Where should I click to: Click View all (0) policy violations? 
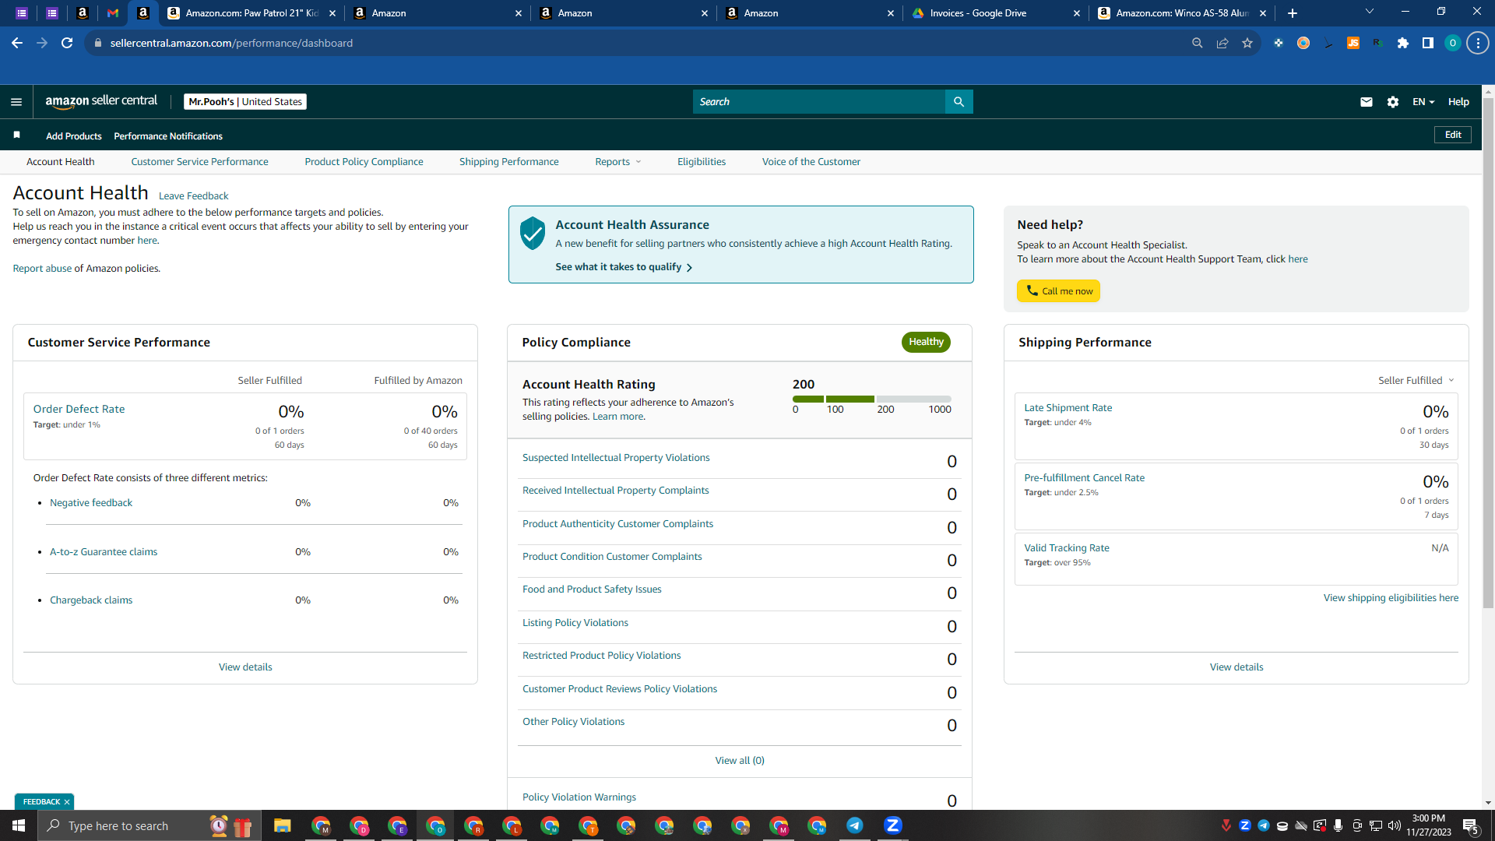(x=740, y=761)
